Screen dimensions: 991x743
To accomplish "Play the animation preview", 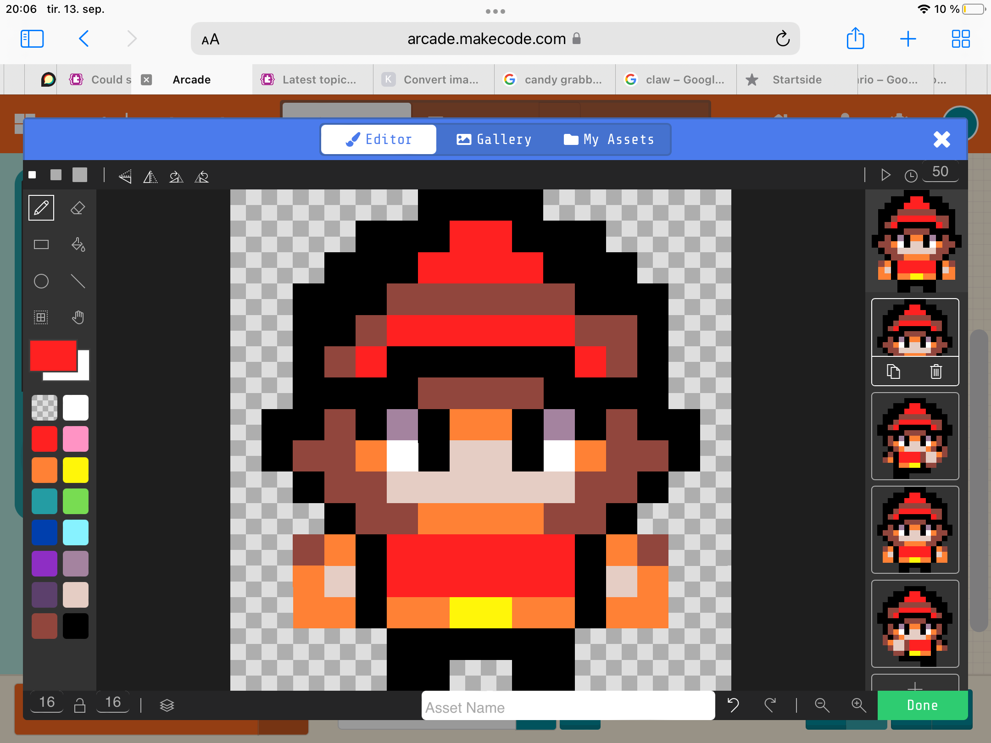I will pyautogui.click(x=885, y=175).
